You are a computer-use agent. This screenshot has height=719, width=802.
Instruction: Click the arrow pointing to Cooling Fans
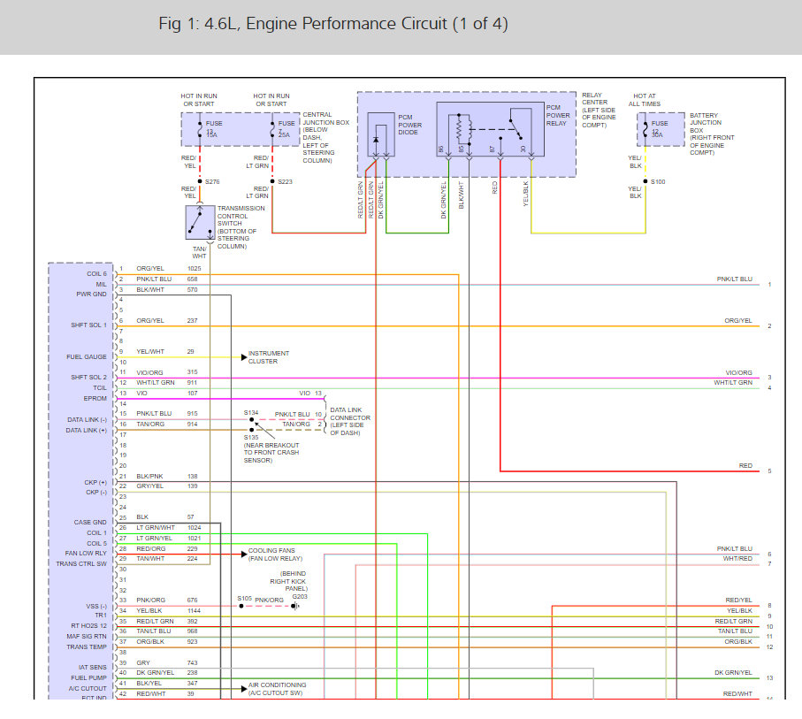244,555
